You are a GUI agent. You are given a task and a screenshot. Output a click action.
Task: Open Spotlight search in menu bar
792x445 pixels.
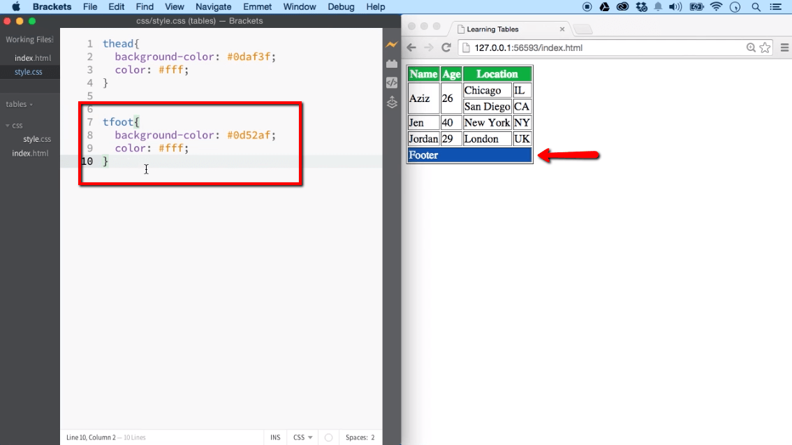pos(756,6)
